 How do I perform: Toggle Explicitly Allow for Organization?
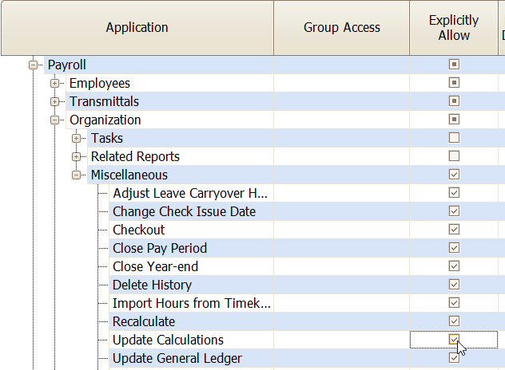coord(454,120)
